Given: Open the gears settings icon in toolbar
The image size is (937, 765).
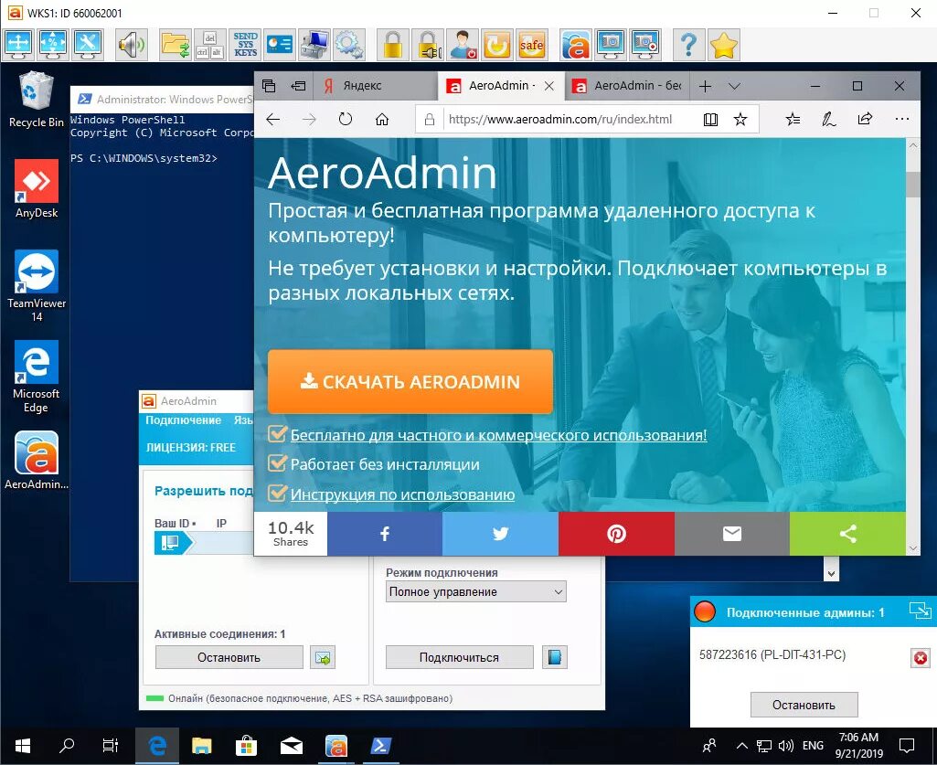Looking at the screenshot, I should (x=349, y=45).
